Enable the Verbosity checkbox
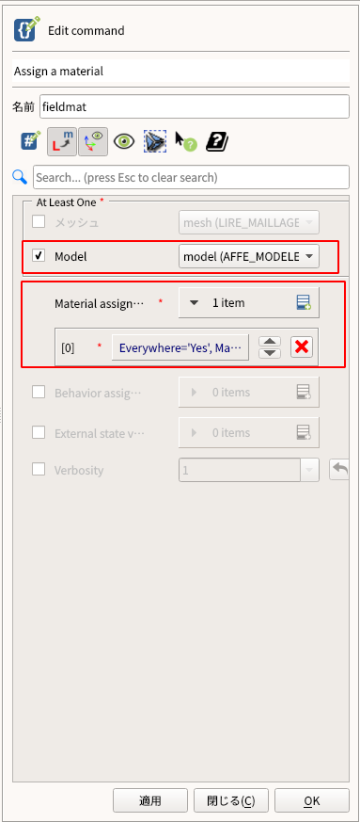The image size is (360, 822). pyautogui.click(x=39, y=469)
